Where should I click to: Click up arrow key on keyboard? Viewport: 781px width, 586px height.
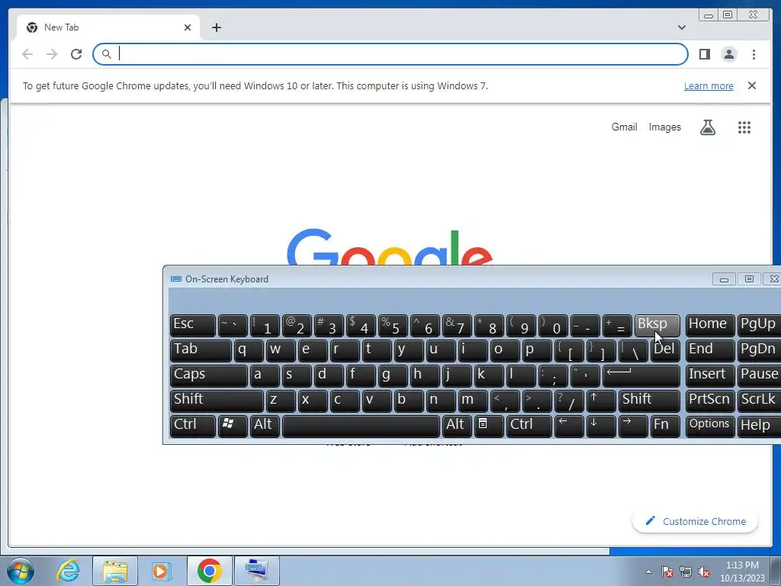[601, 401]
